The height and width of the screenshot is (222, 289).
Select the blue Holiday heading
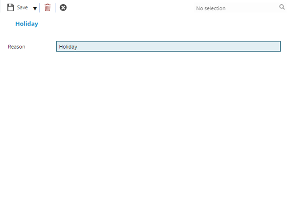pos(26,24)
